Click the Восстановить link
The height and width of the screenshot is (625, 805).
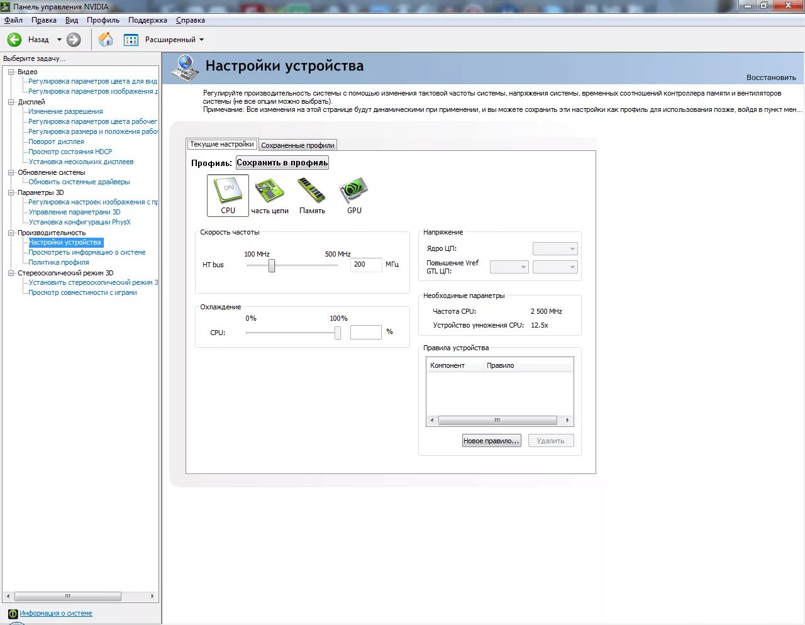771,77
